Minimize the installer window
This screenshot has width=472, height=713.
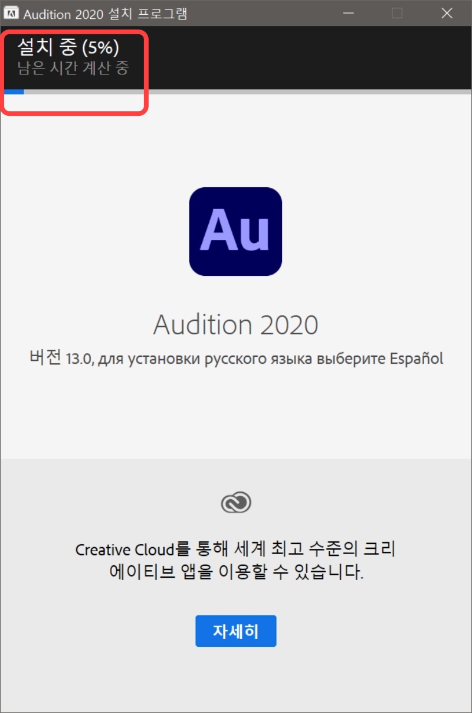pyautogui.click(x=348, y=13)
